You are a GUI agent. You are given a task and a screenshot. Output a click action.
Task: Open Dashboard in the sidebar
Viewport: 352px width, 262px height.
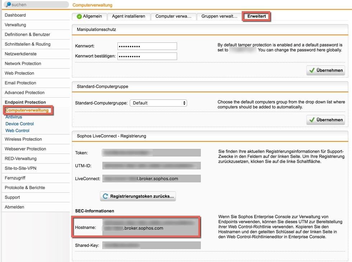36,15
